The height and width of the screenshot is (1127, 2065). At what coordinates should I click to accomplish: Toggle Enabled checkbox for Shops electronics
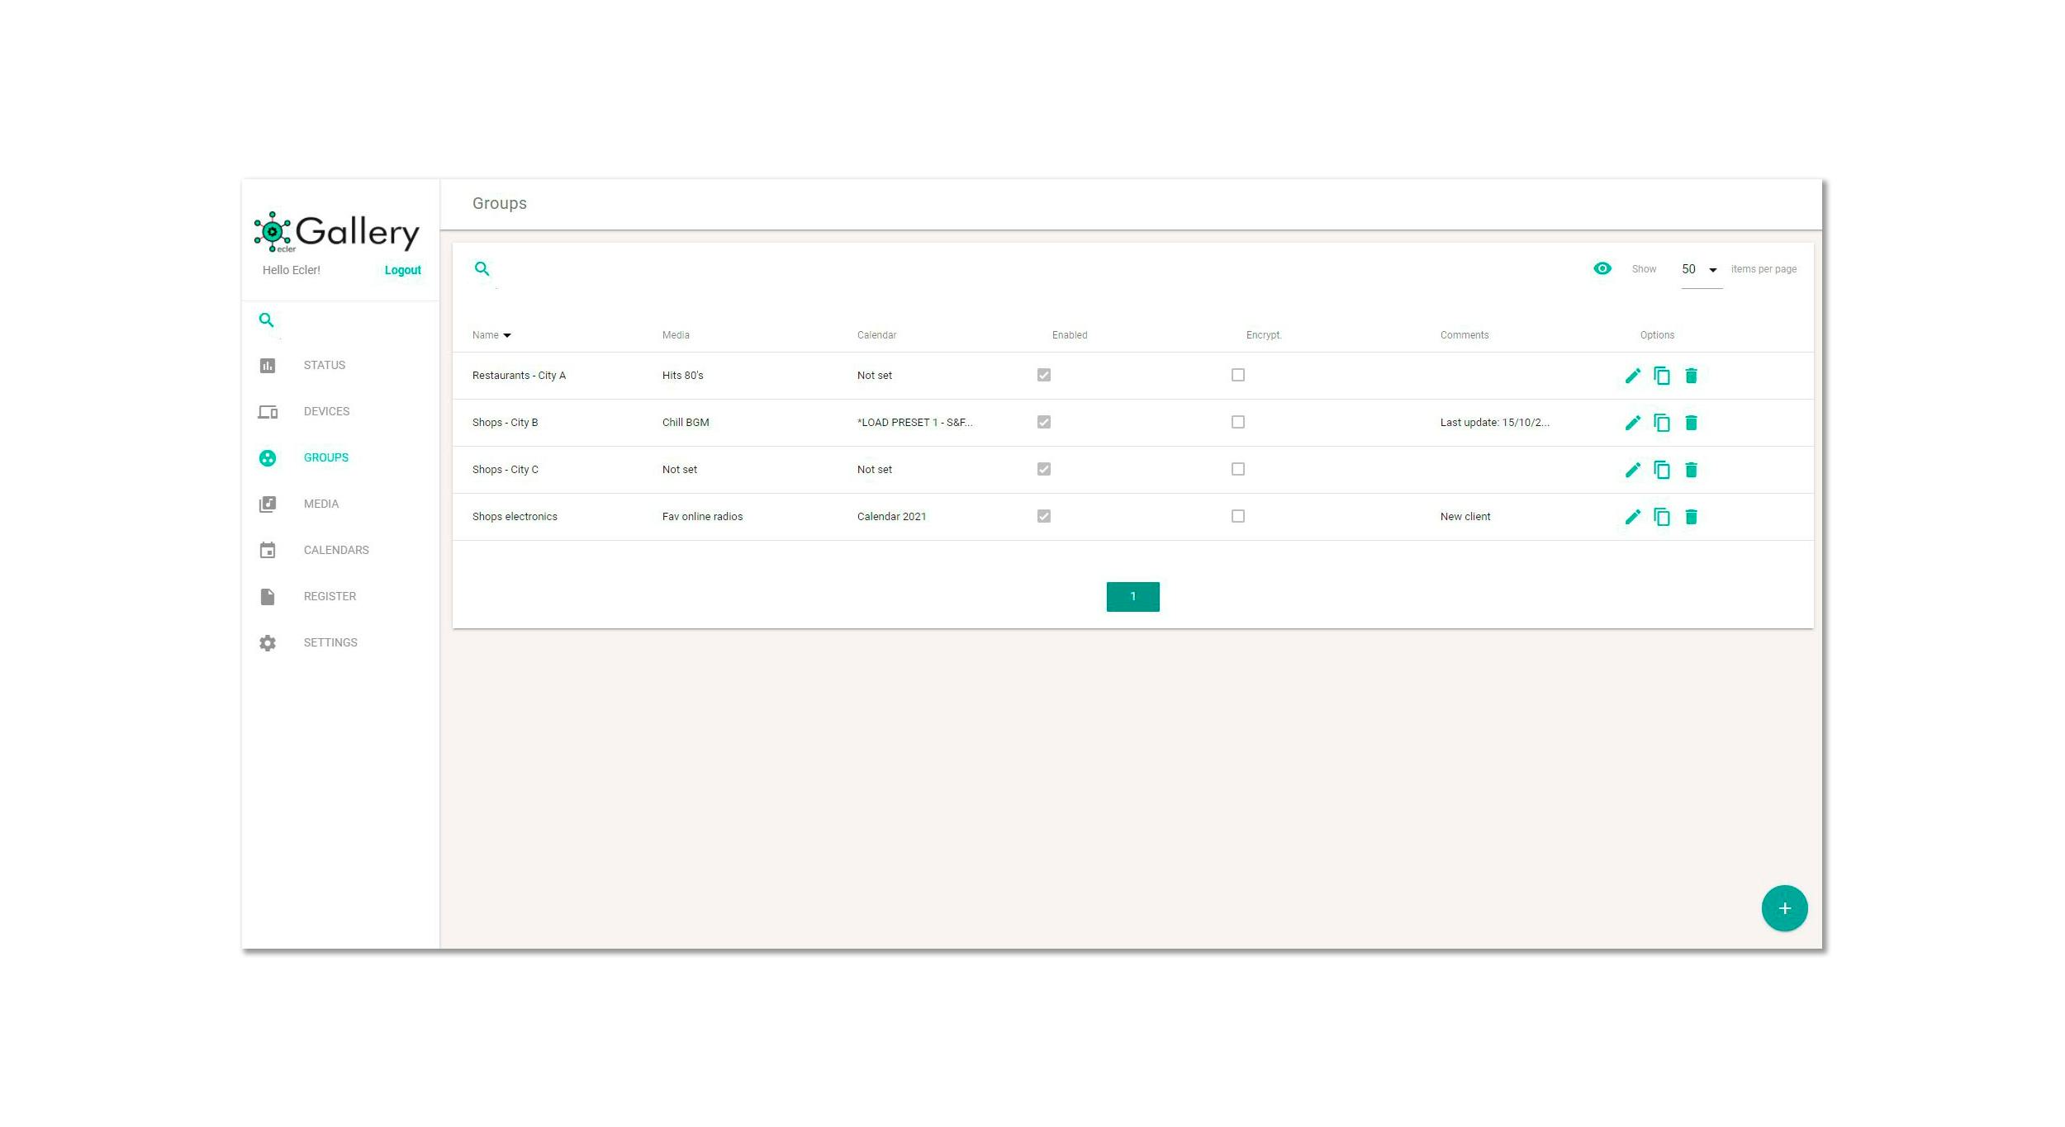tap(1044, 516)
